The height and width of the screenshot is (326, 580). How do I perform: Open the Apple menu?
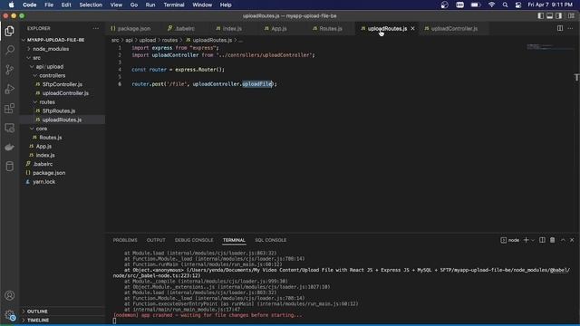12,5
